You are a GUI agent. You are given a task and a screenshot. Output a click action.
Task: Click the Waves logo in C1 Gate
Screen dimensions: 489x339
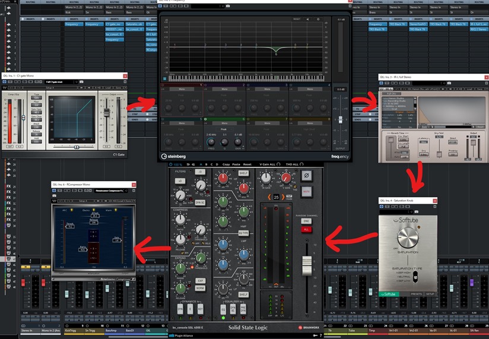(4, 88)
